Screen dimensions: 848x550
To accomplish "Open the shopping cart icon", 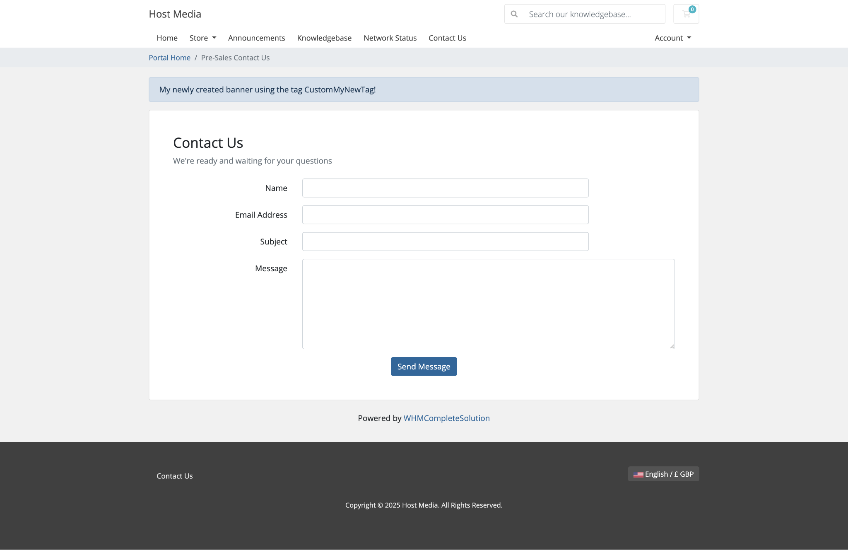I will pos(686,14).
